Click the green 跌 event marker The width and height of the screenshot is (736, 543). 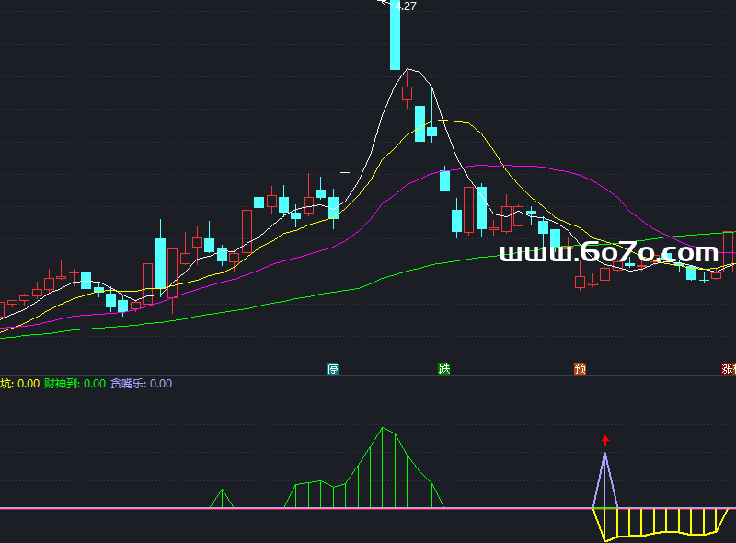click(x=444, y=369)
